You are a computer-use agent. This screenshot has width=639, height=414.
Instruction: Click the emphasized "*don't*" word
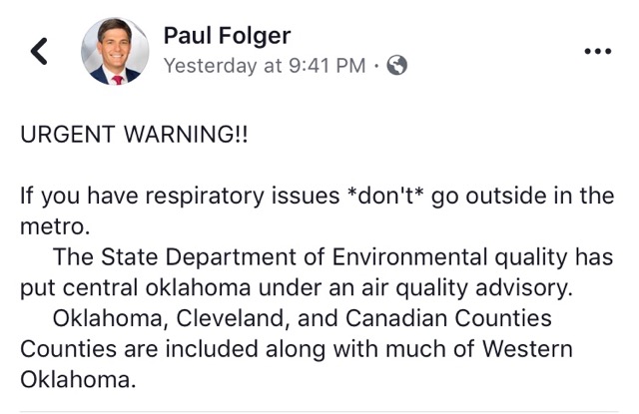click(x=385, y=196)
